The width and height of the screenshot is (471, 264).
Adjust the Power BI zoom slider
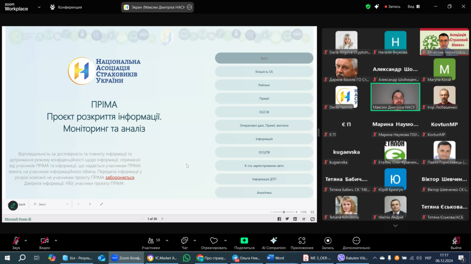[x=283, y=212]
